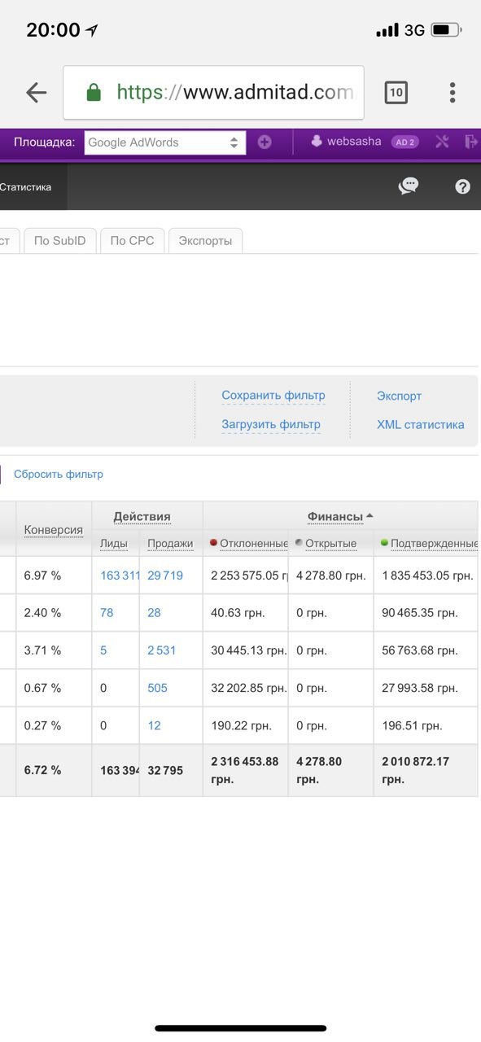Open the websasha user profile
The width and height of the screenshot is (481, 1042).
[x=346, y=142]
